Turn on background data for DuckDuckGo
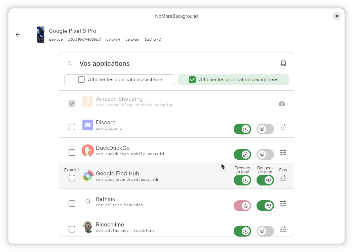Screen dimensions: 353x252 pos(265,155)
